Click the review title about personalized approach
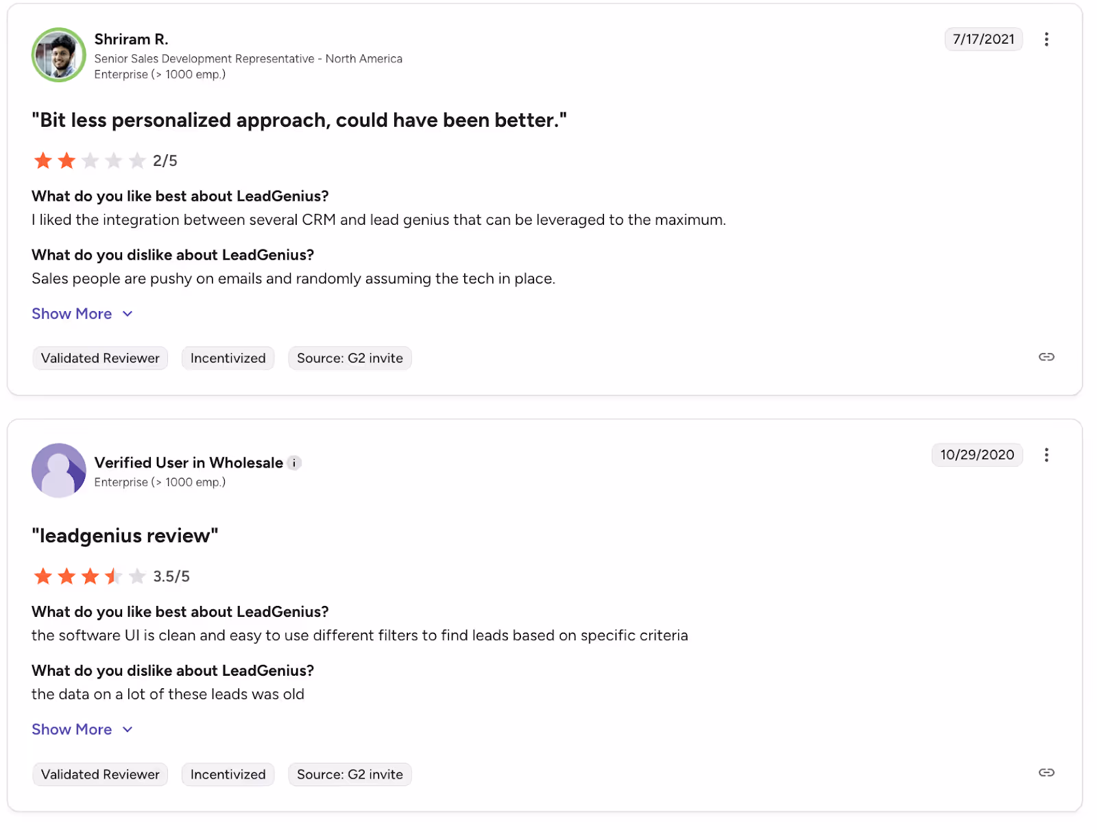 300,119
